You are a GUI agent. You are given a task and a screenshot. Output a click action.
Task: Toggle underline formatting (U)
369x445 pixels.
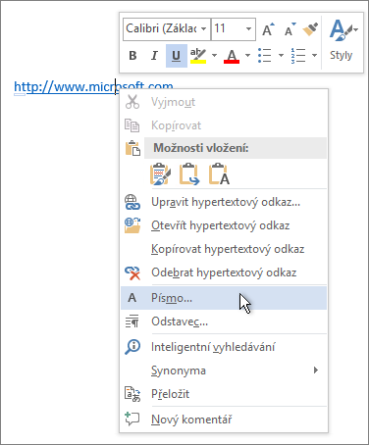(177, 56)
